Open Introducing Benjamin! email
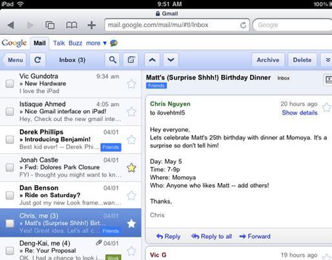Image resolution: width=332 pixels, height=260 pixels. (x=70, y=140)
